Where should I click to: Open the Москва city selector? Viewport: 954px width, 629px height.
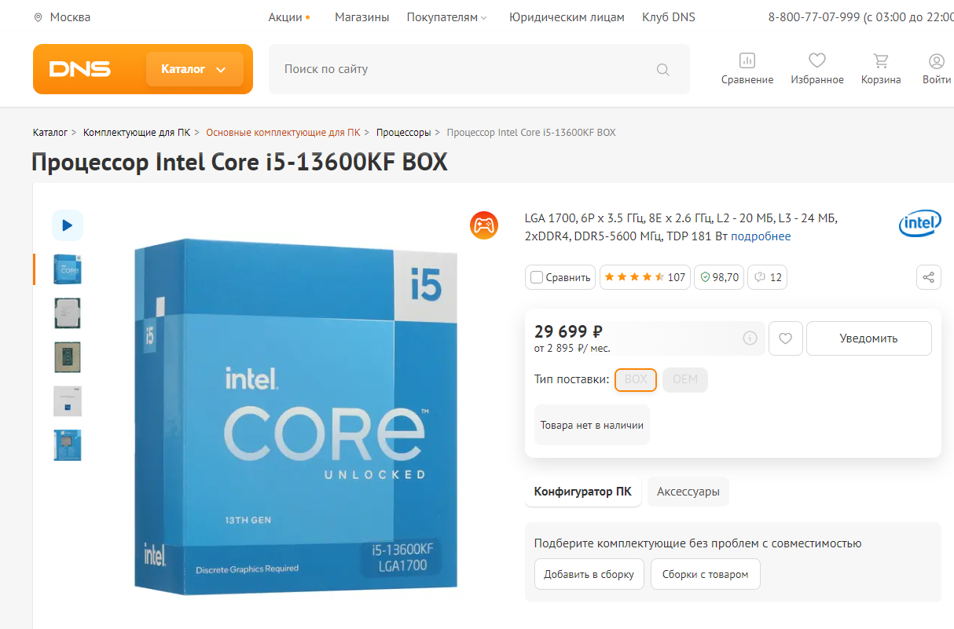pyautogui.click(x=62, y=17)
